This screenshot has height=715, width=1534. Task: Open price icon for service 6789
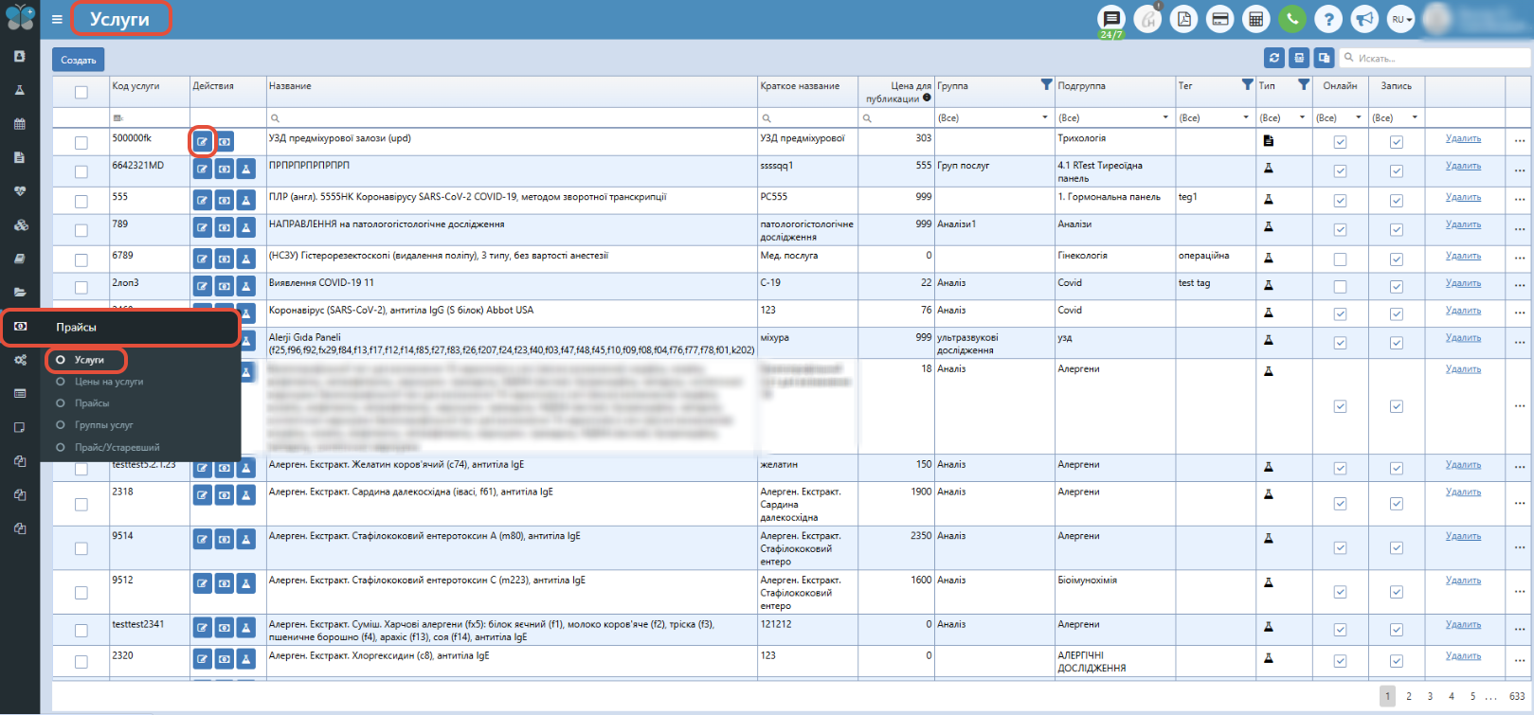coord(225,259)
